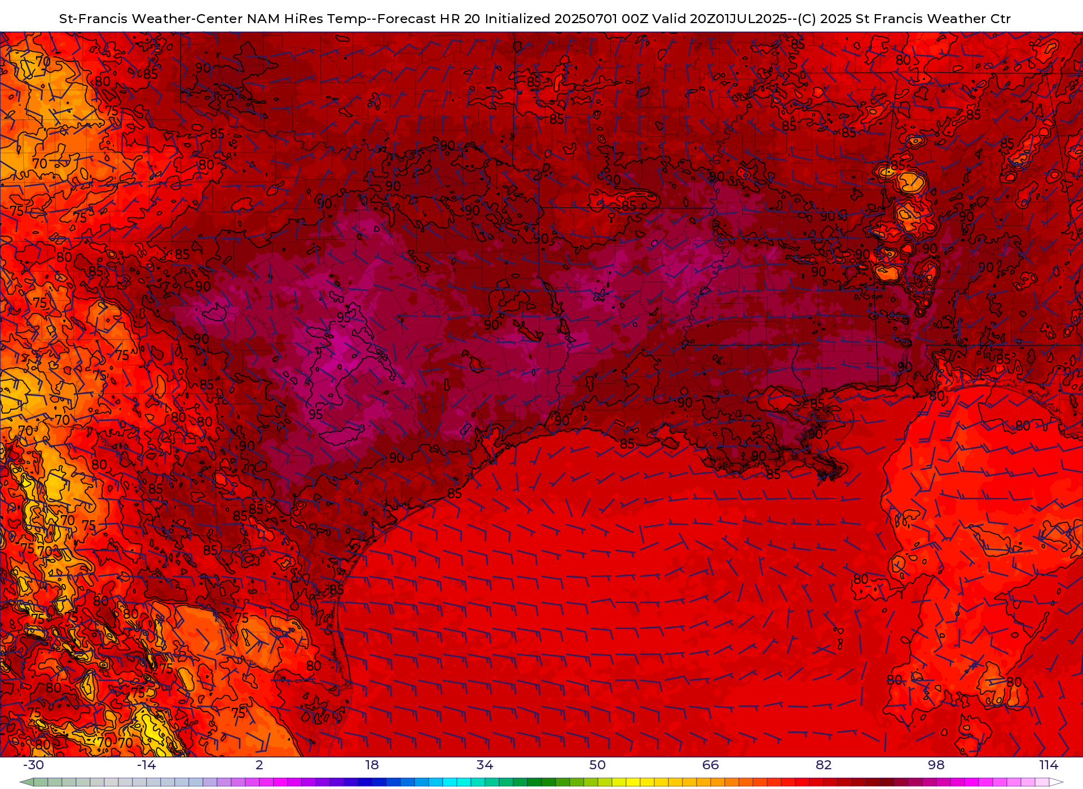Select the -30 label on the color scale
The height and width of the screenshot is (789, 1083).
(x=33, y=765)
